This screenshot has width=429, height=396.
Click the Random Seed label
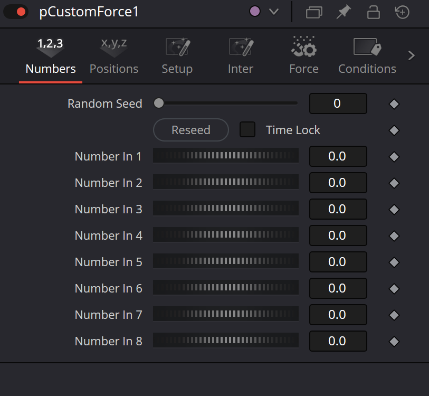click(x=105, y=104)
